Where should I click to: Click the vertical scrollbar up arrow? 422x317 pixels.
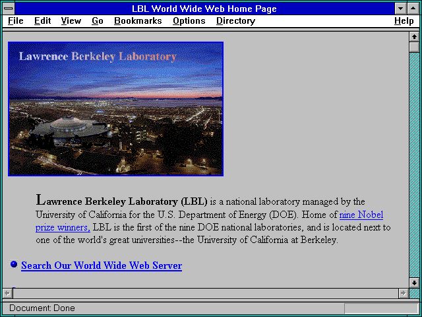click(x=414, y=37)
